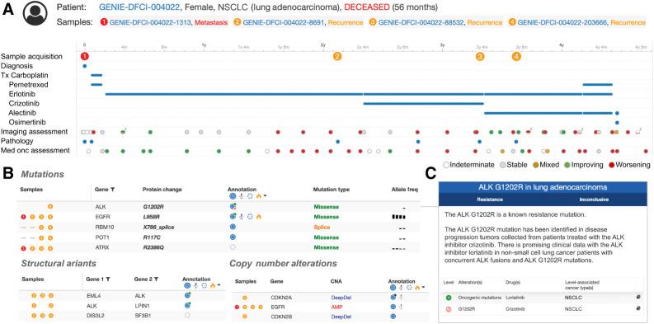The image size is (654, 324).
Task: Click the OncoKB icon for the ALK-LPIN1 structural variant
Action: (x=187, y=306)
